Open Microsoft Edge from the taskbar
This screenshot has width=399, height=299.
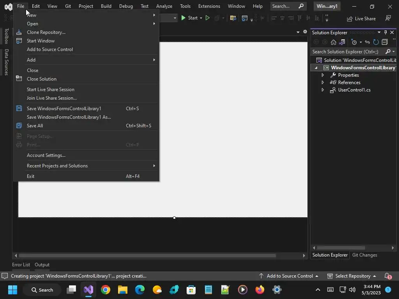point(140,290)
